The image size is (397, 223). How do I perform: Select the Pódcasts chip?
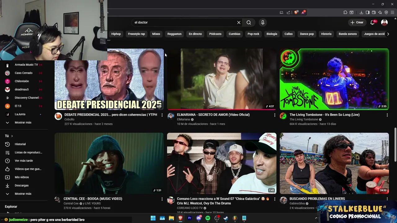click(x=215, y=34)
